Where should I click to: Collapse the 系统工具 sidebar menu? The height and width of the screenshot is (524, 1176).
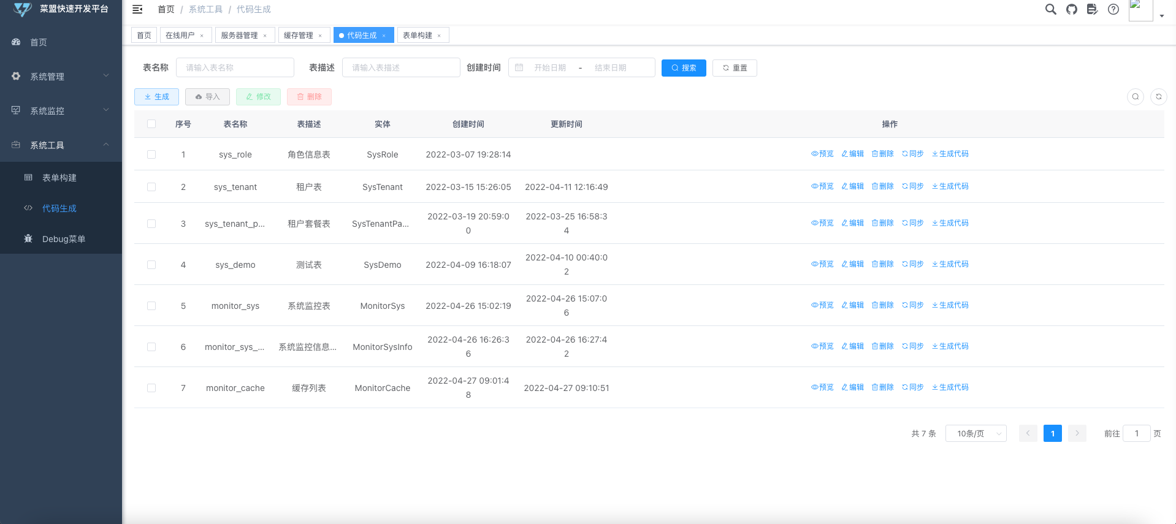point(61,145)
